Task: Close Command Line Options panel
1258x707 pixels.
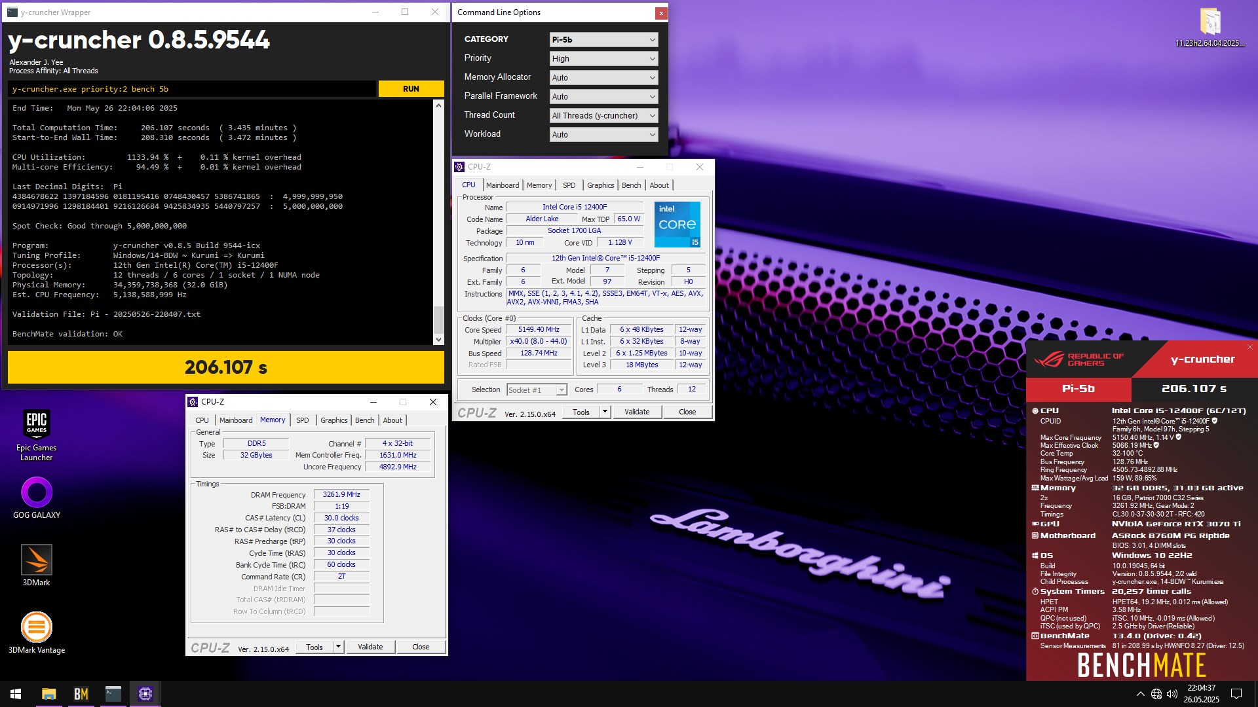Action: [661, 13]
